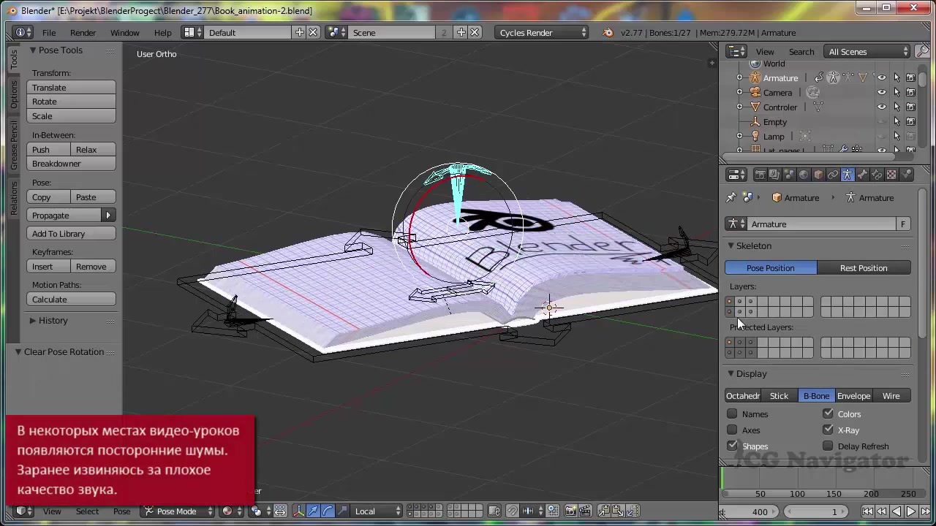936x526 pixels.
Task: Open the Bone properties tab
Action: (862, 175)
